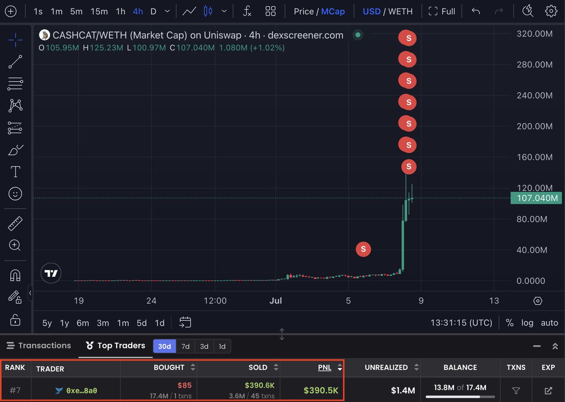Viewport: 565px width, 402px height.
Task: Select the 30d traders period
Action: click(164, 346)
